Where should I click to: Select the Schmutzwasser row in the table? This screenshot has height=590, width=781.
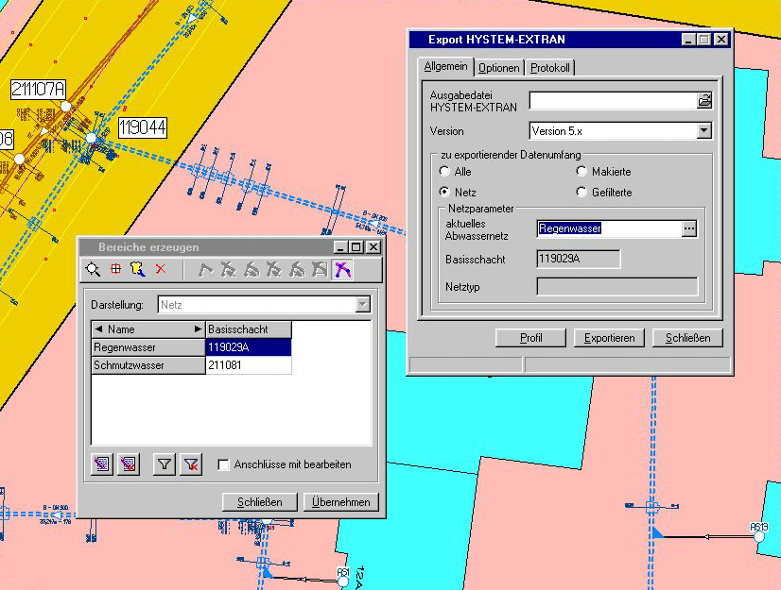148,364
